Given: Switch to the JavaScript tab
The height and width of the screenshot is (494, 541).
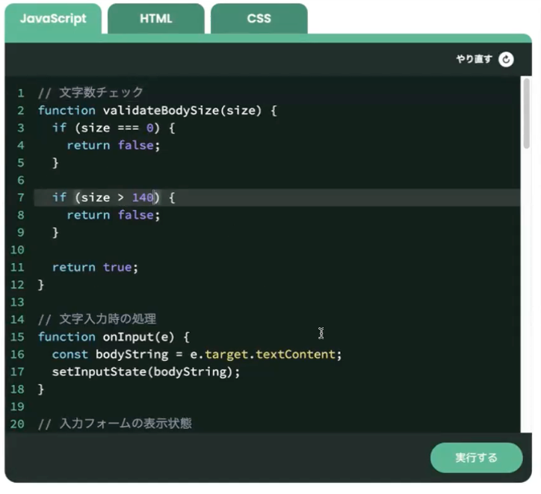Looking at the screenshot, I should pyautogui.click(x=53, y=19).
